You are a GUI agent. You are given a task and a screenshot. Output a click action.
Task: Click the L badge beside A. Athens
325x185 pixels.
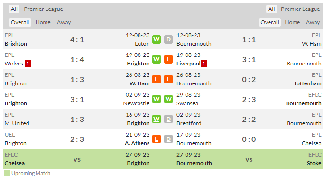pos(157,139)
